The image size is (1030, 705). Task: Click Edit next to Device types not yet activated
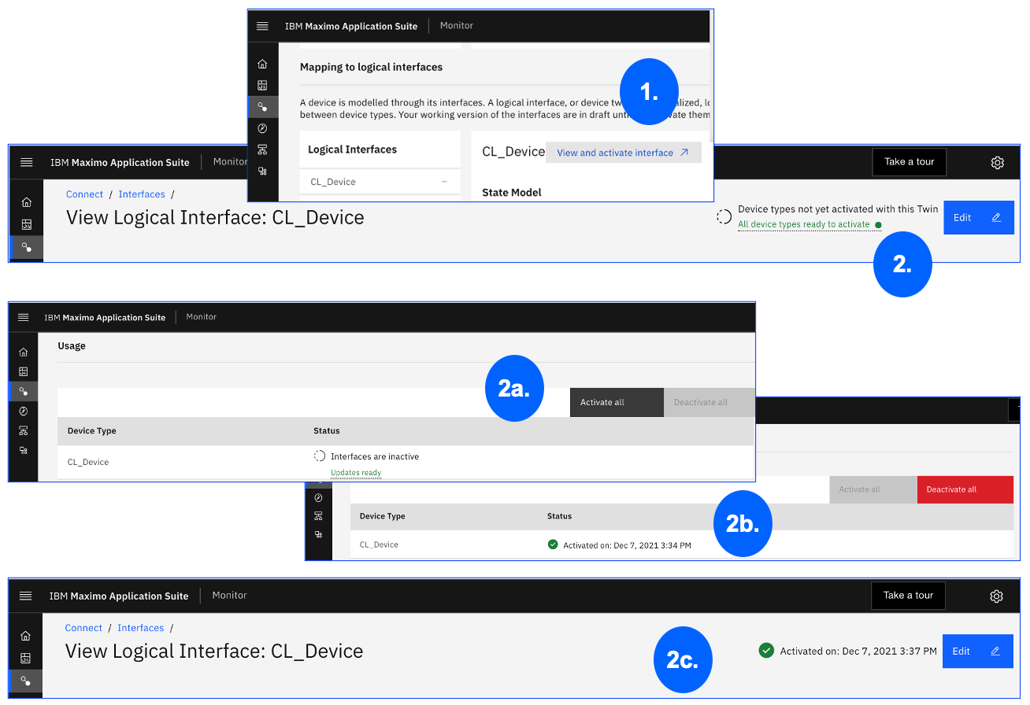(979, 218)
